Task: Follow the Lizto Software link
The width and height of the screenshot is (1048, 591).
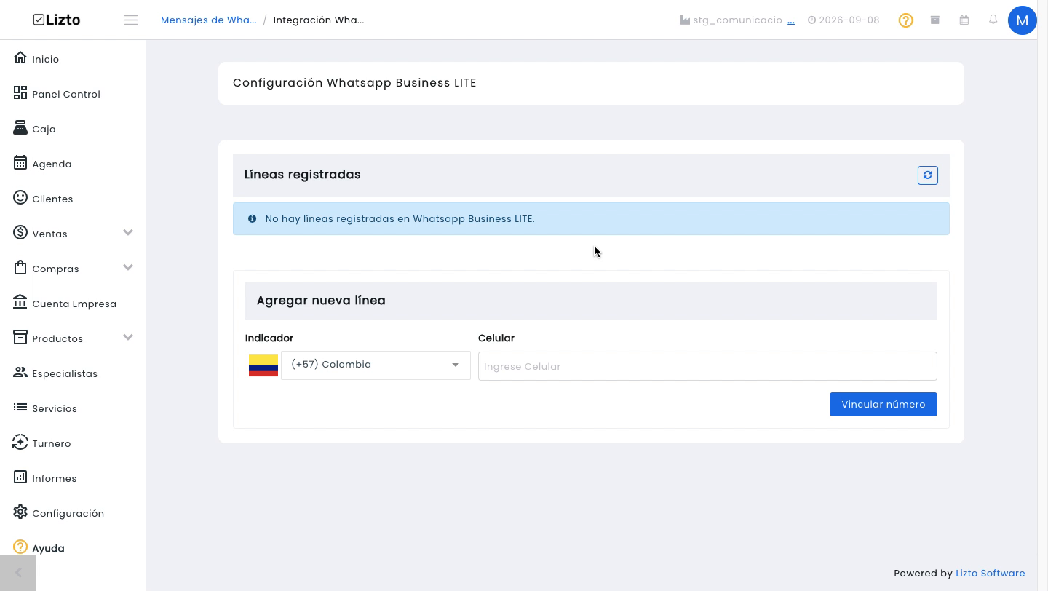Action: pos(990,574)
